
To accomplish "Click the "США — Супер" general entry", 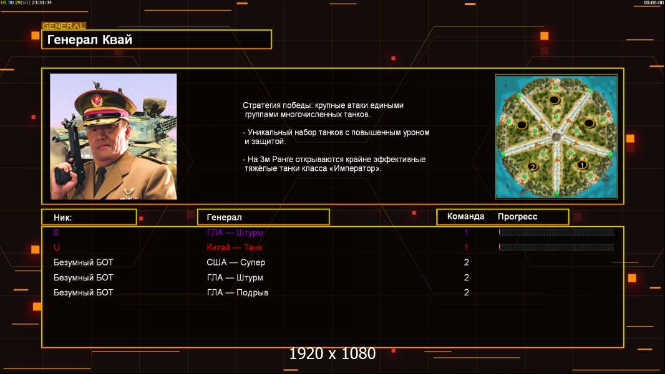I will click(x=236, y=262).
